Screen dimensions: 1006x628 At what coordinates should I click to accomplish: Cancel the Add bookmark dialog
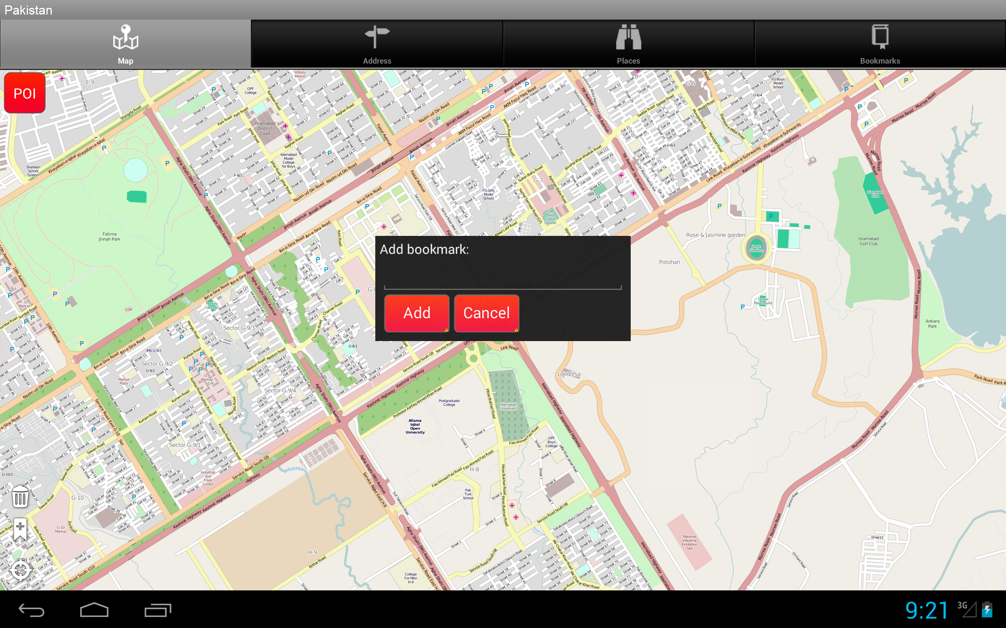coord(486,314)
